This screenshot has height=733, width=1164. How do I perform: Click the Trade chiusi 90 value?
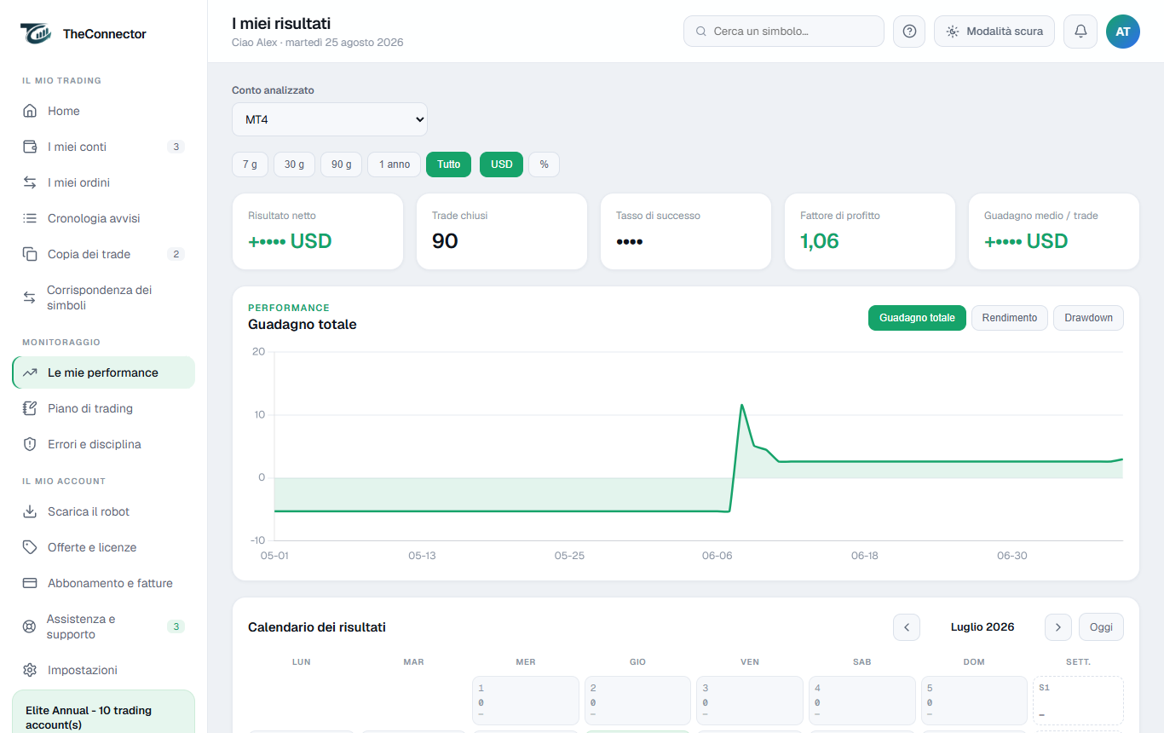[x=445, y=241]
